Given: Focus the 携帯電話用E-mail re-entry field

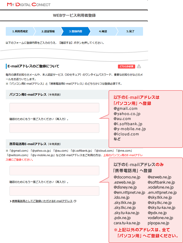Looking at the screenshot, I should pos(54,191).
